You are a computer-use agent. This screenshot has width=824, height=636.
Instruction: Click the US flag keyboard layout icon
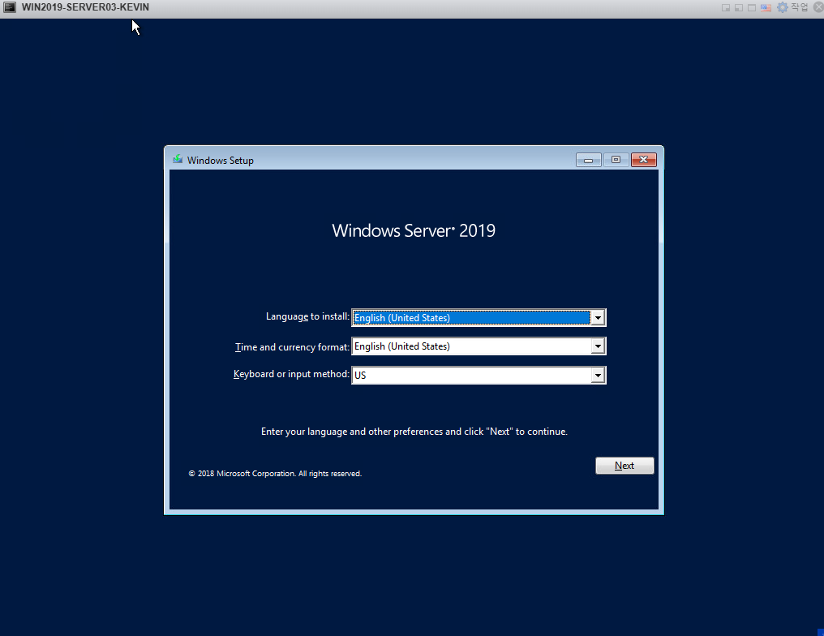[x=766, y=8]
